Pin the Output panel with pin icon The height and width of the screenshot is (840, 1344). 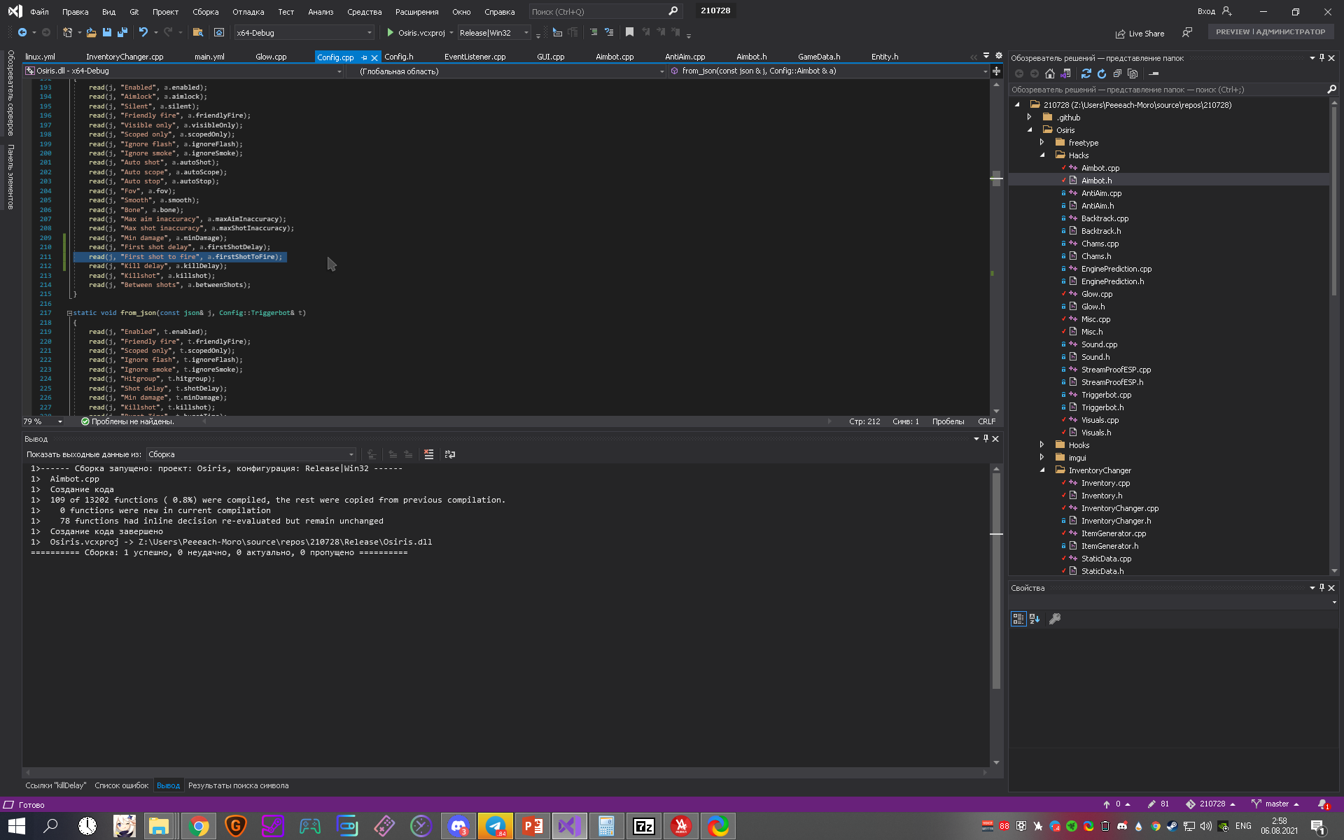(x=986, y=439)
